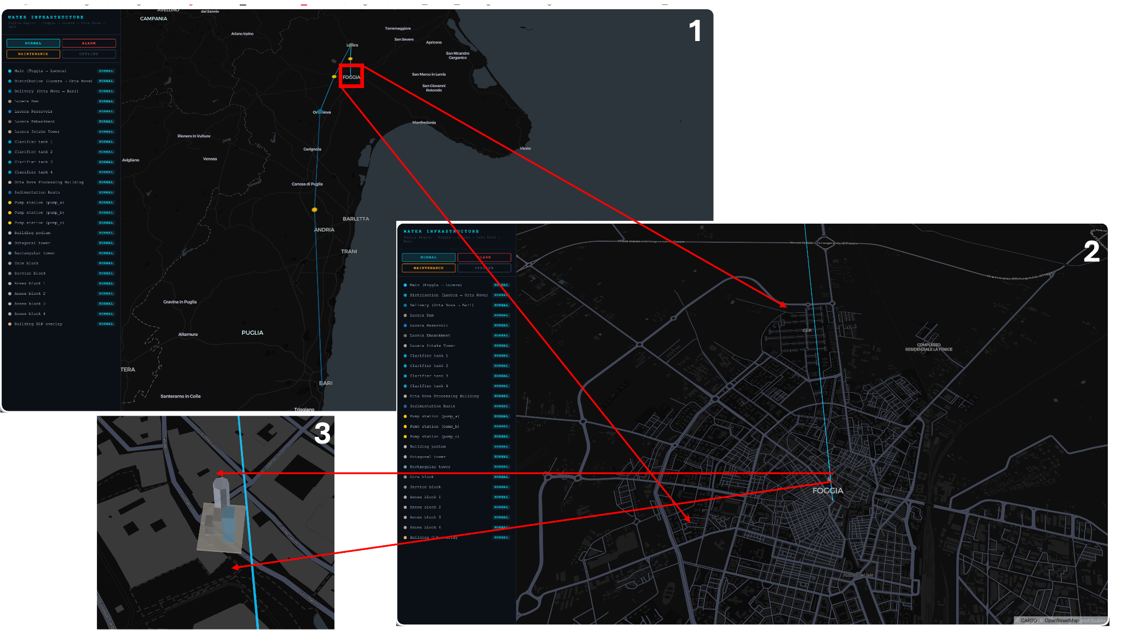Toggle MAINTENANCE filter in regional map sidebar
1121x630 pixels.
[x=33, y=54]
